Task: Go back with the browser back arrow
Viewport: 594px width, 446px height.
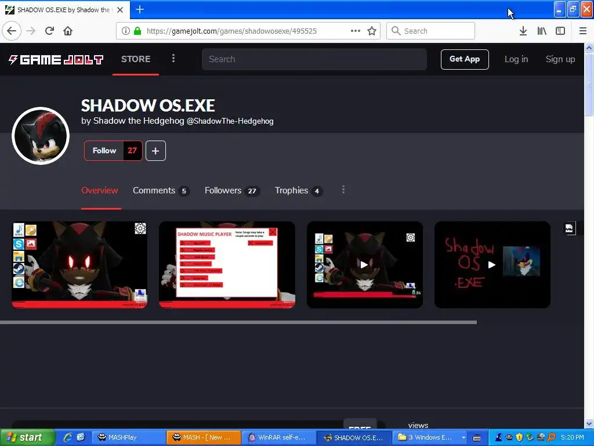Action: pos(12,31)
